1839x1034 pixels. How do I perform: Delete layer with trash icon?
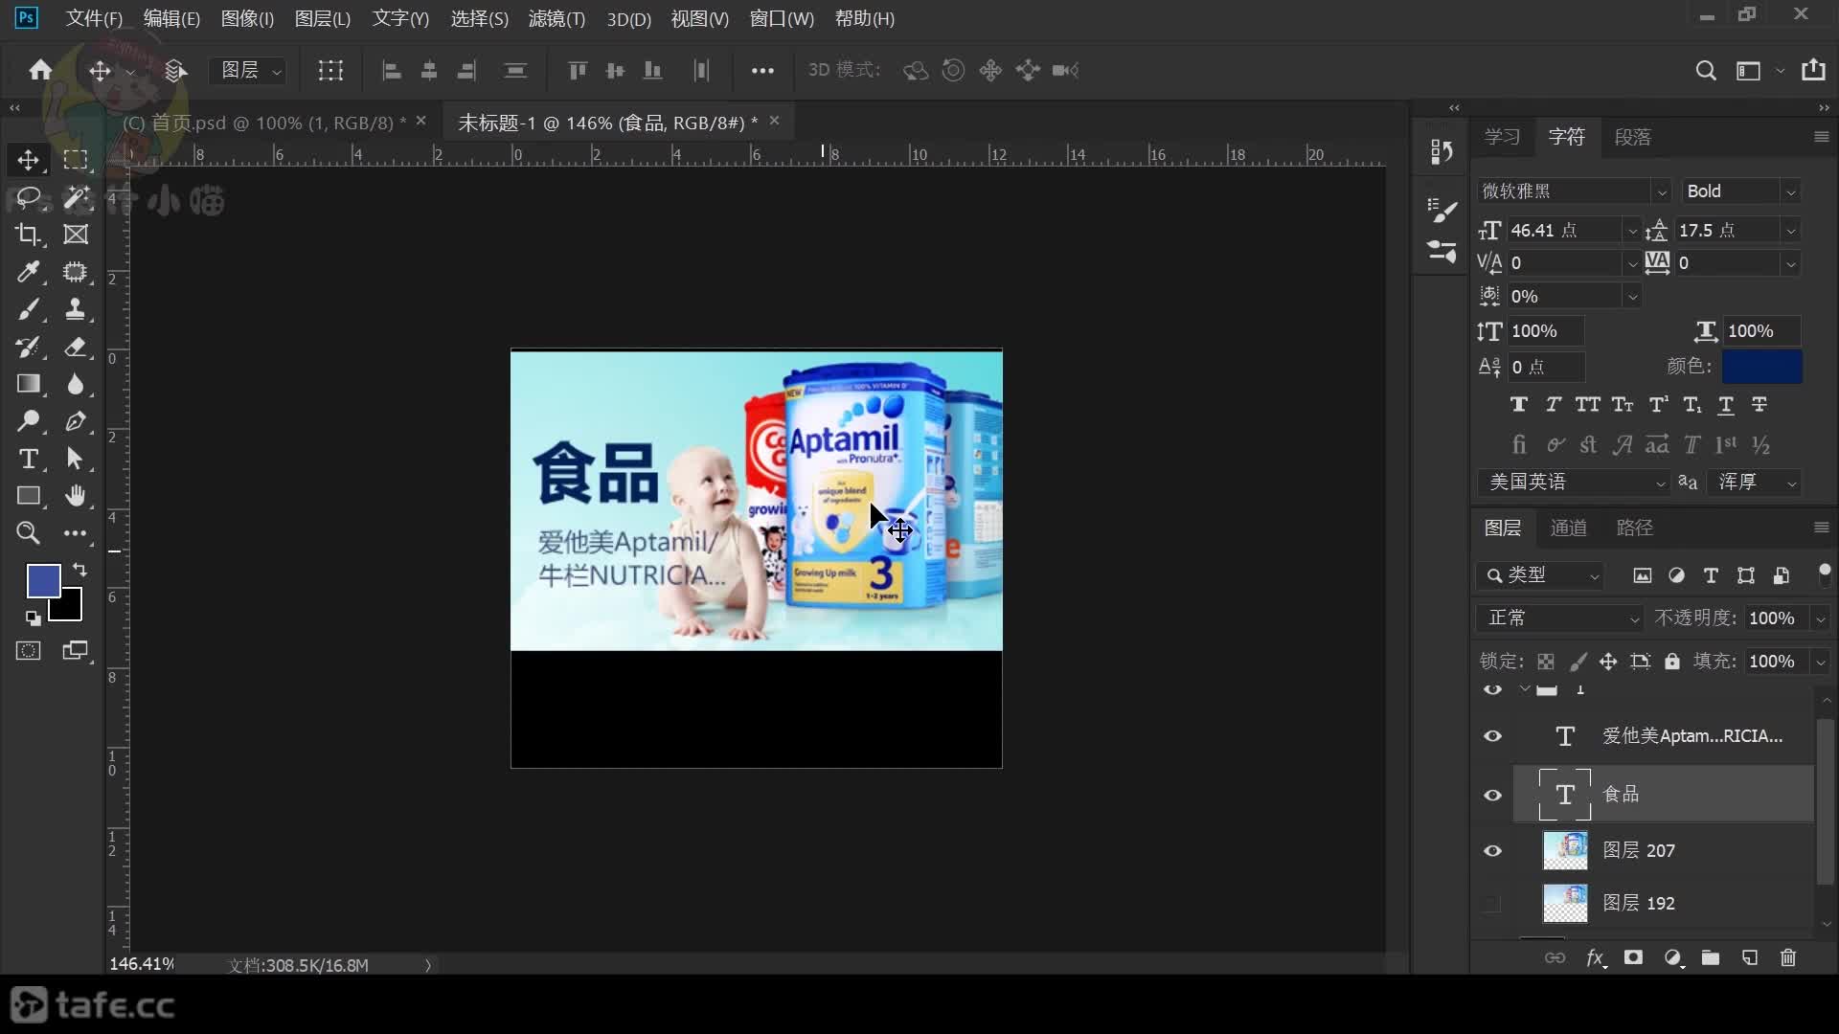click(x=1788, y=957)
